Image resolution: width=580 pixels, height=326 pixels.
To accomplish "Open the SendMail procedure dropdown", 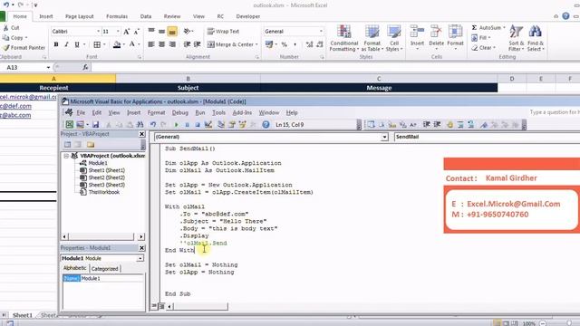I will pyautogui.click(x=487, y=137).
